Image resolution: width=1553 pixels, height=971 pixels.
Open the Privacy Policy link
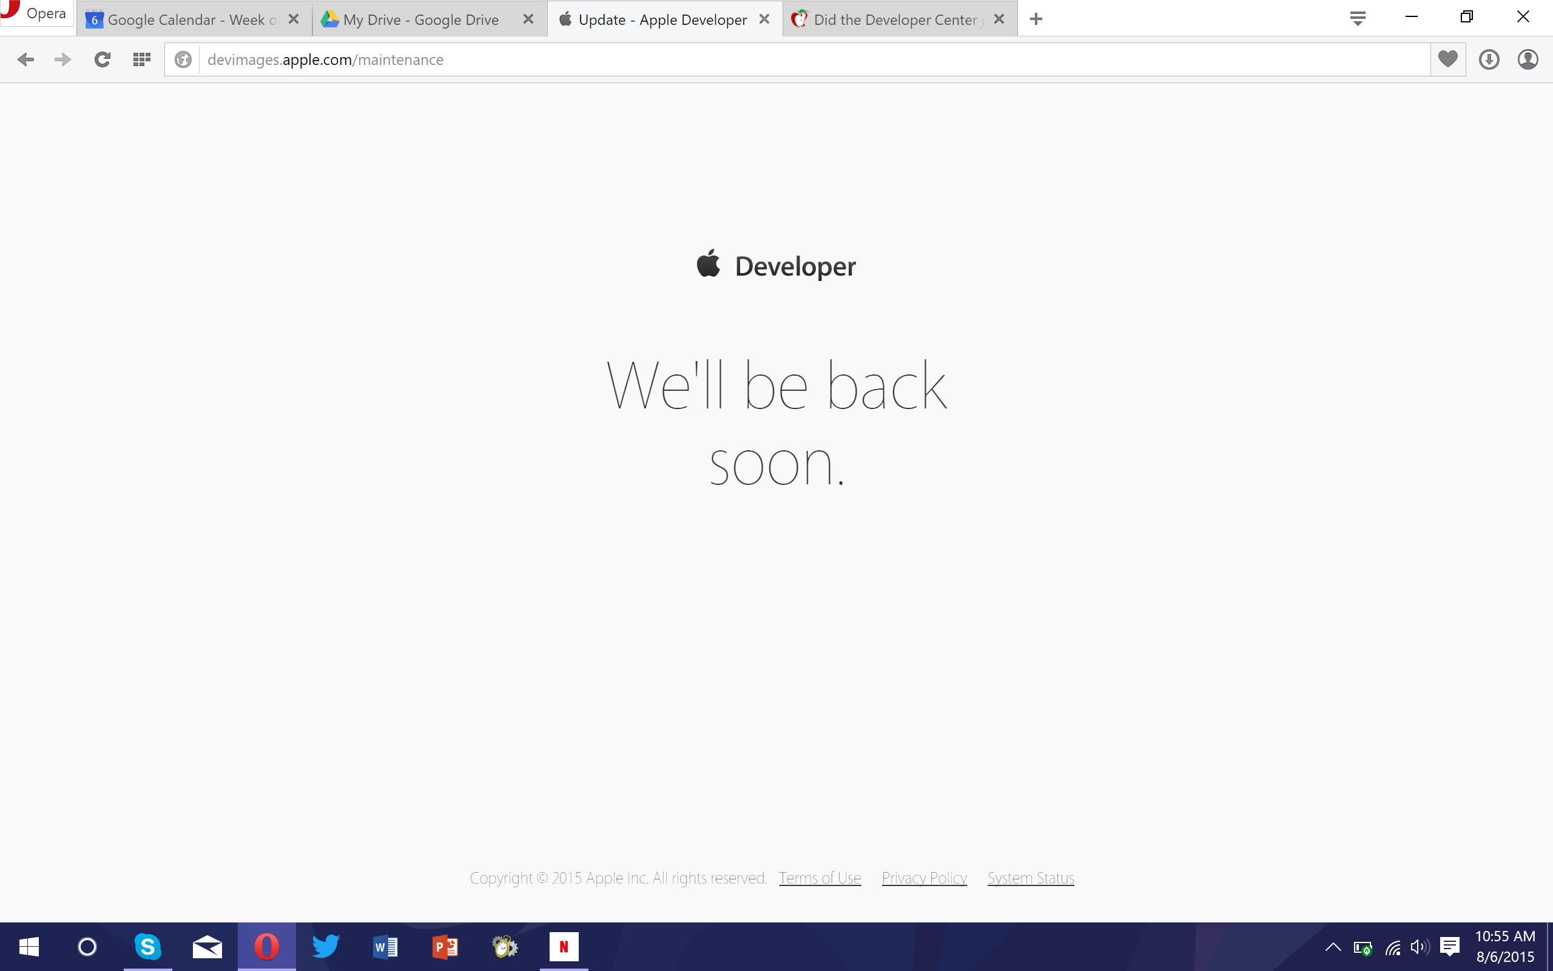tap(924, 878)
